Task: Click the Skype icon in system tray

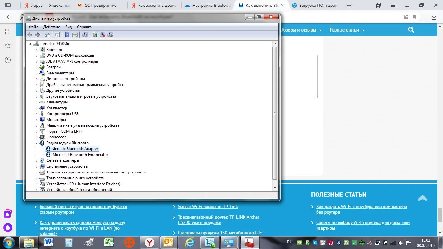Action: (315, 243)
